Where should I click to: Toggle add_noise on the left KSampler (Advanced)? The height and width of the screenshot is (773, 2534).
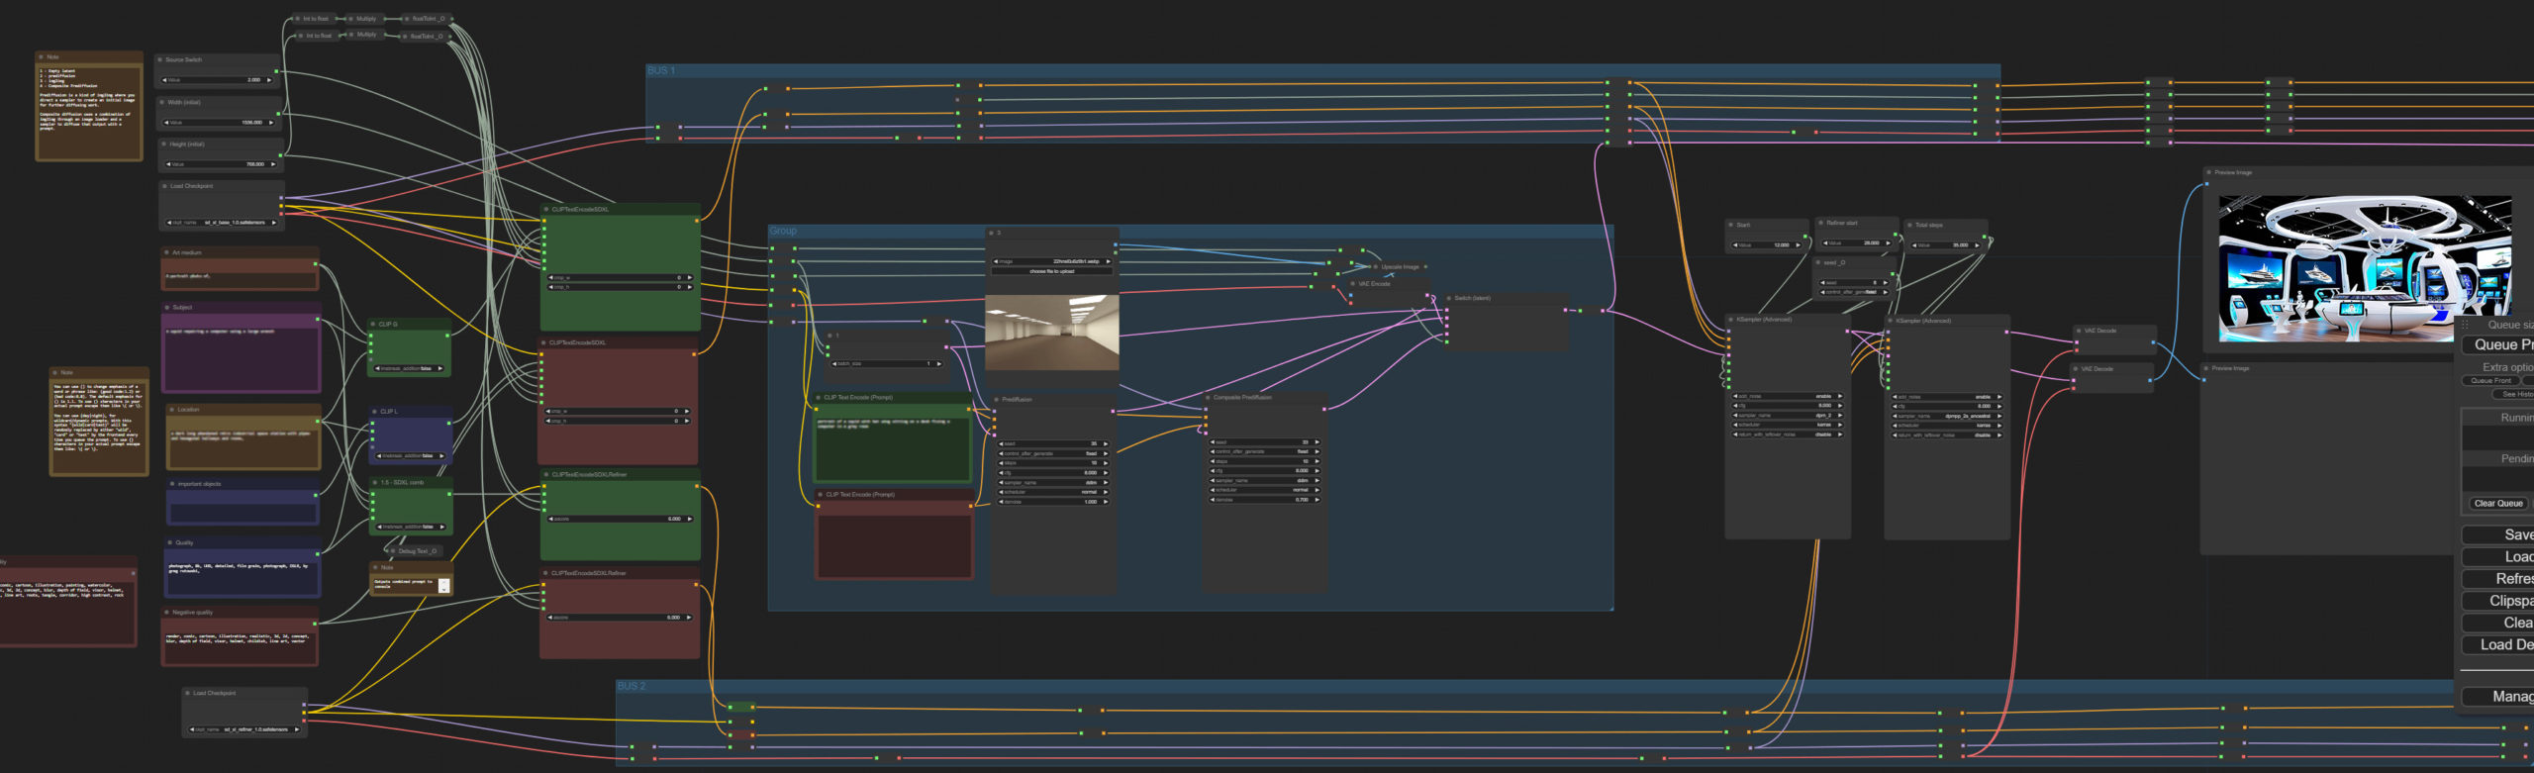tap(1787, 396)
